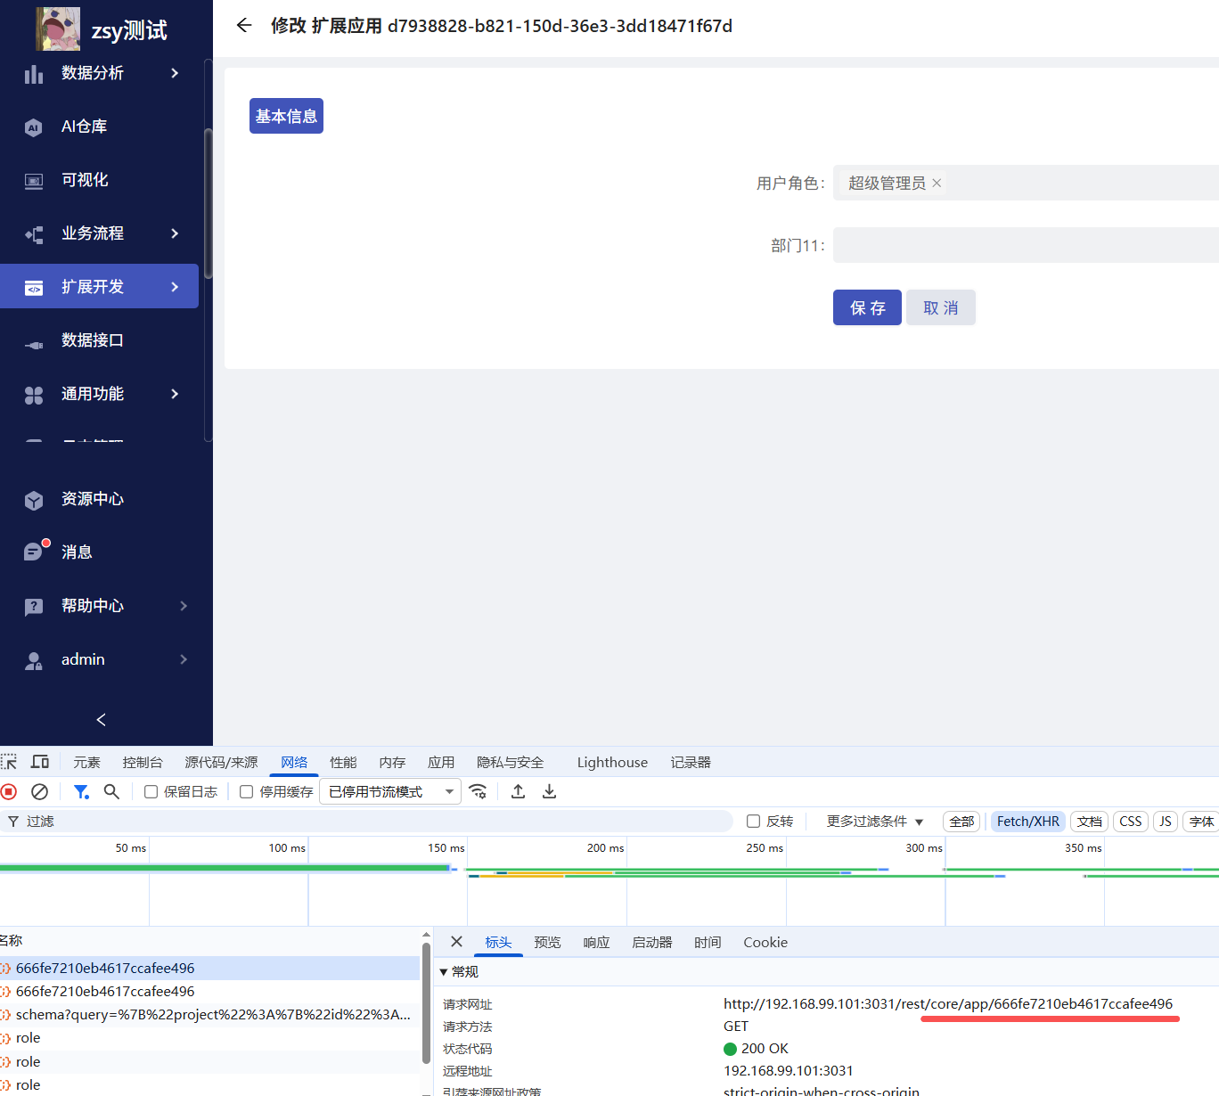This screenshot has height=1096, width=1219.
Task: Open the 响应 tab in the request details
Action: tap(596, 942)
